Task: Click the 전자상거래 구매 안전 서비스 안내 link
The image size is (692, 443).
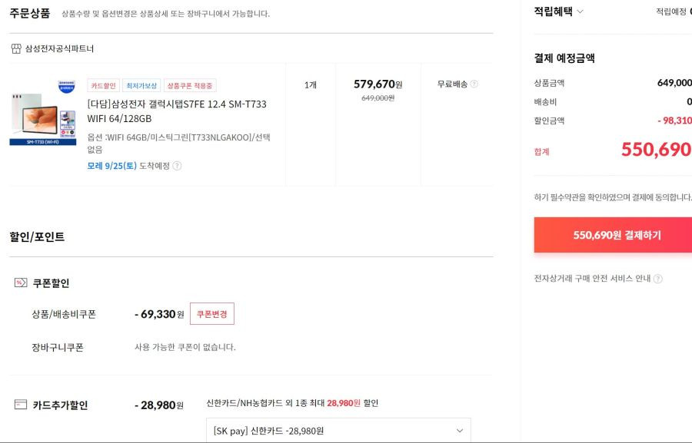Action: [592, 279]
